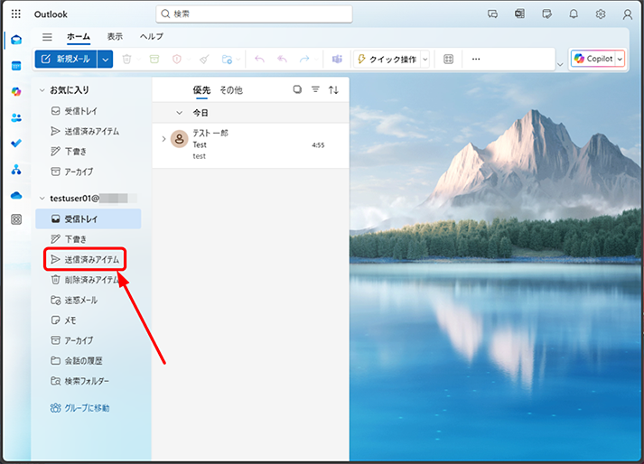Open the sticky note feed icon in header

coord(546,14)
